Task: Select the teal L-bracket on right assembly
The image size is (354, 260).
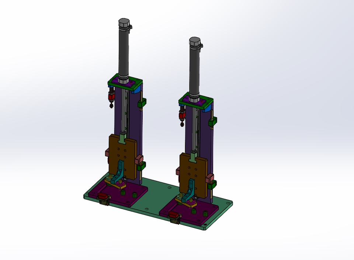Action: click(191, 190)
